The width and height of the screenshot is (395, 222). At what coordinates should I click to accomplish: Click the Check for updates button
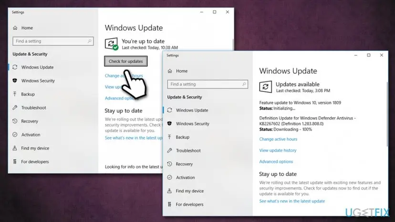point(126,61)
